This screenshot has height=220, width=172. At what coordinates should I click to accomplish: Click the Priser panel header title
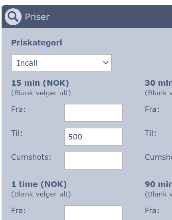coord(37,17)
